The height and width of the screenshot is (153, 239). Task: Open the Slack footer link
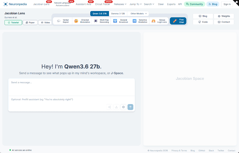tap(211, 150)
